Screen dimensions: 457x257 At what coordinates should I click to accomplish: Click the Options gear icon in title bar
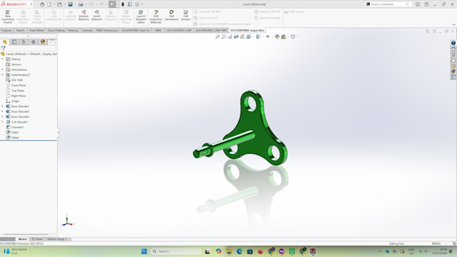coord(137,5)
